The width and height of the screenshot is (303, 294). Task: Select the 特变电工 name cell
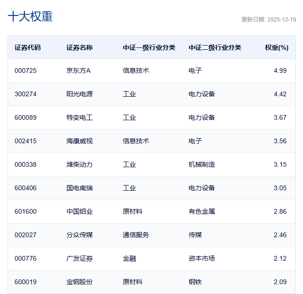click(x=79, y=117)
